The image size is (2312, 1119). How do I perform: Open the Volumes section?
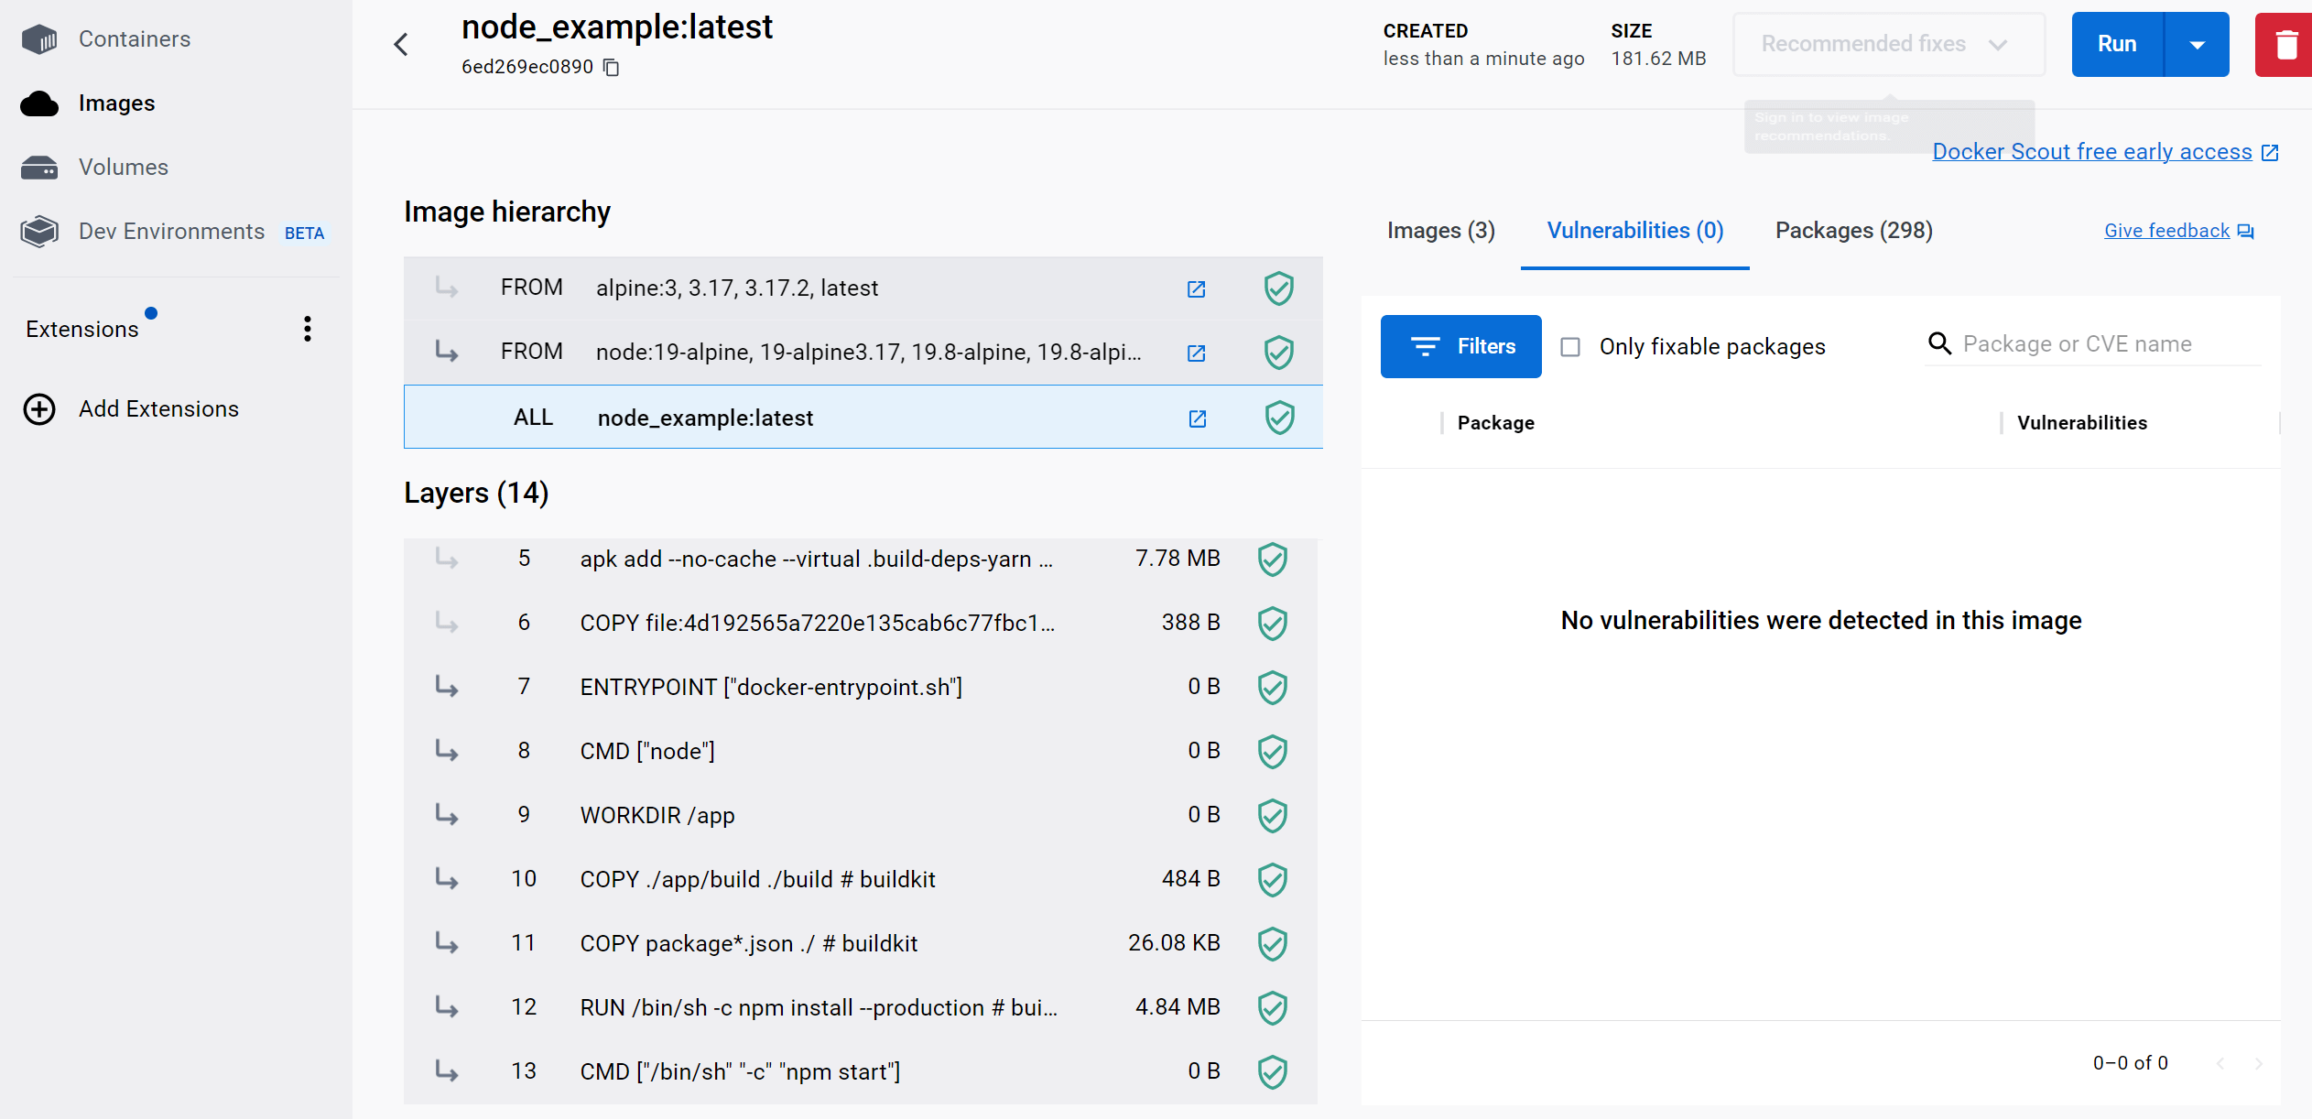[124, 167]
